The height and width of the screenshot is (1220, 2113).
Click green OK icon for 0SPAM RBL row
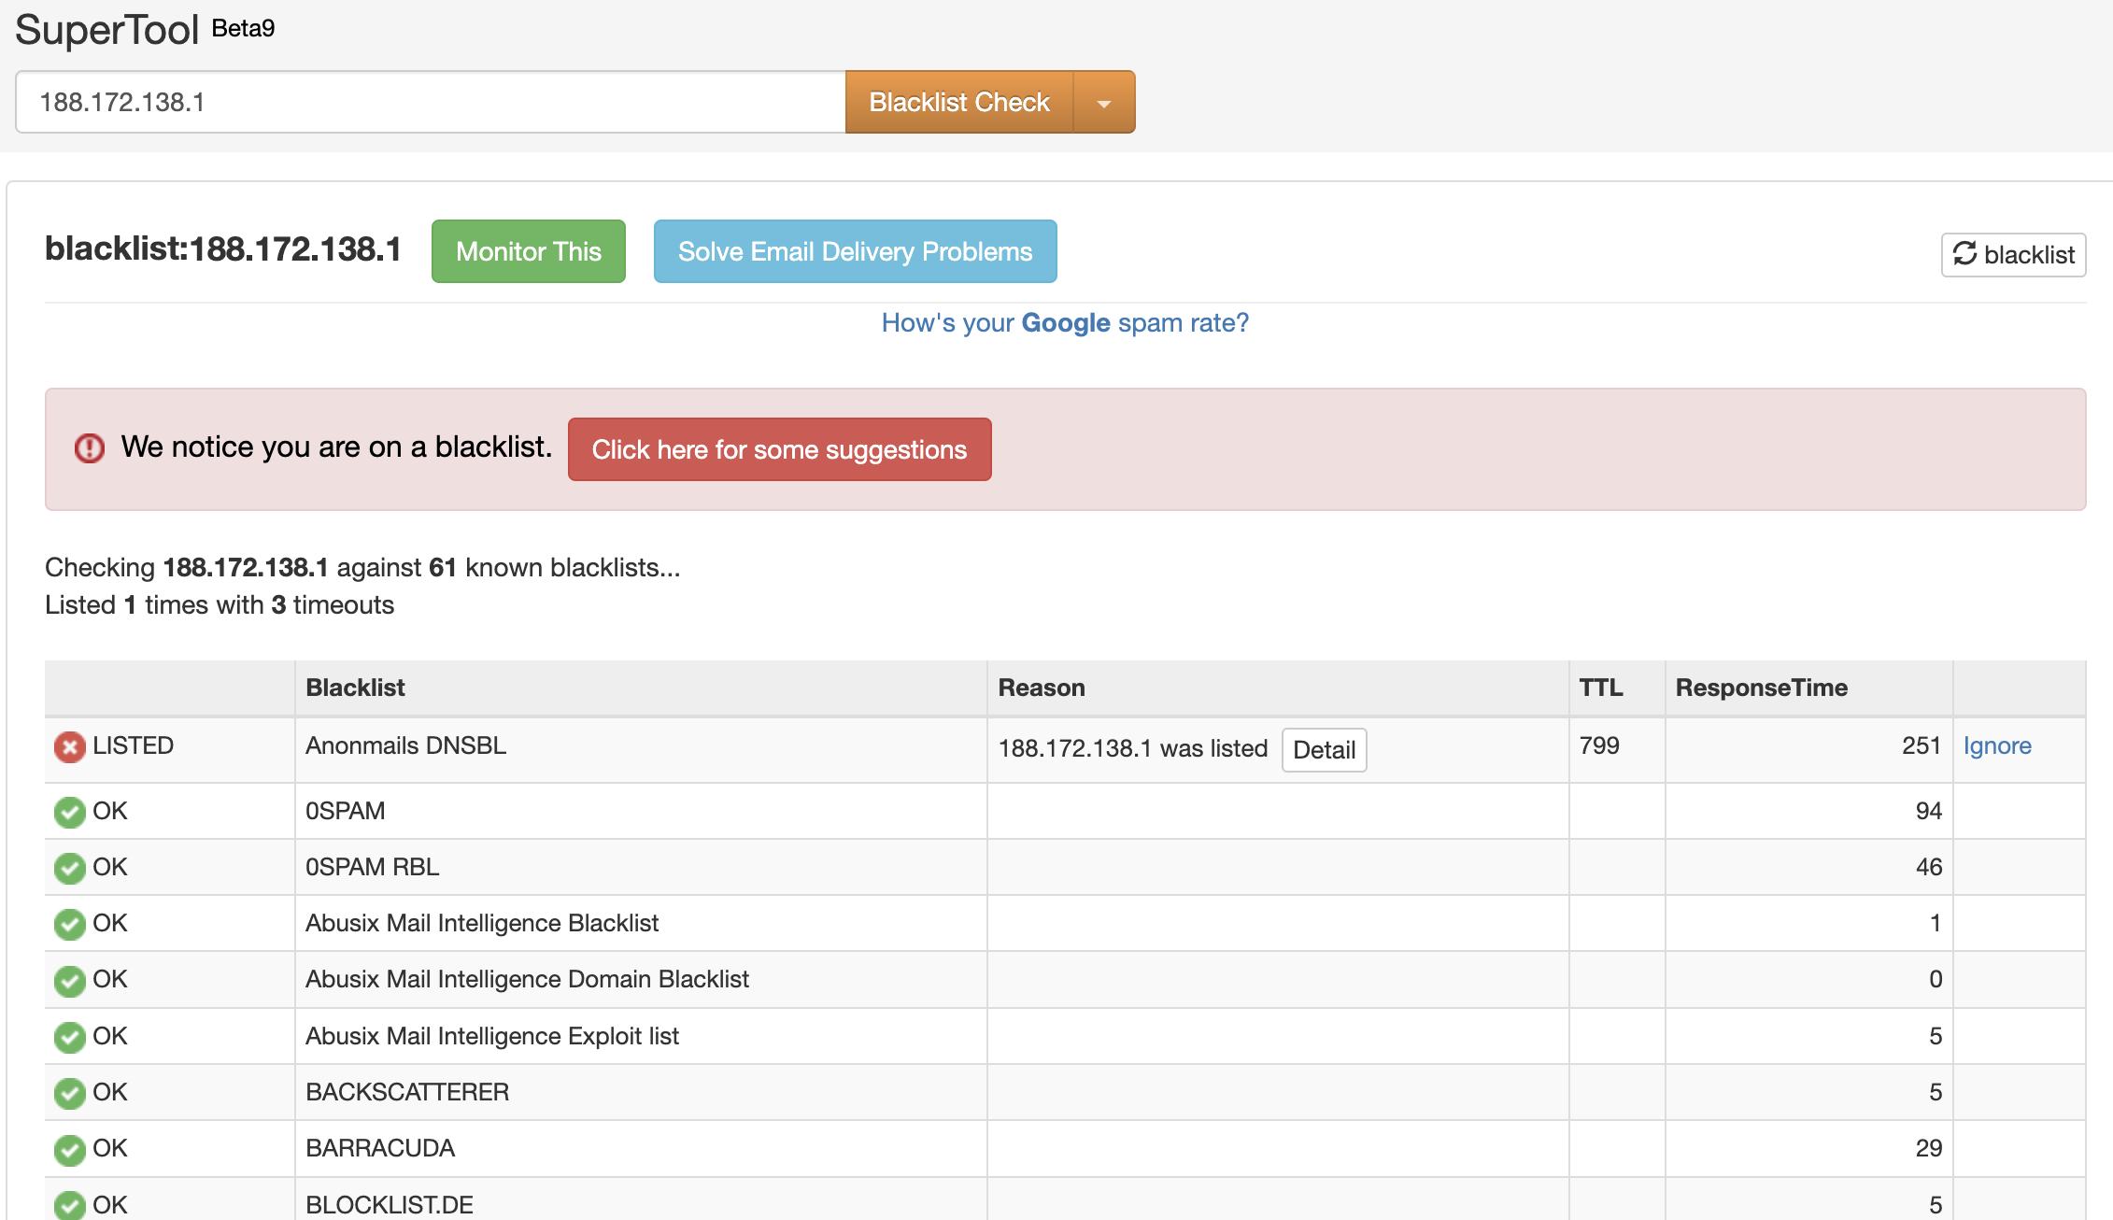(x=69, y=868)
